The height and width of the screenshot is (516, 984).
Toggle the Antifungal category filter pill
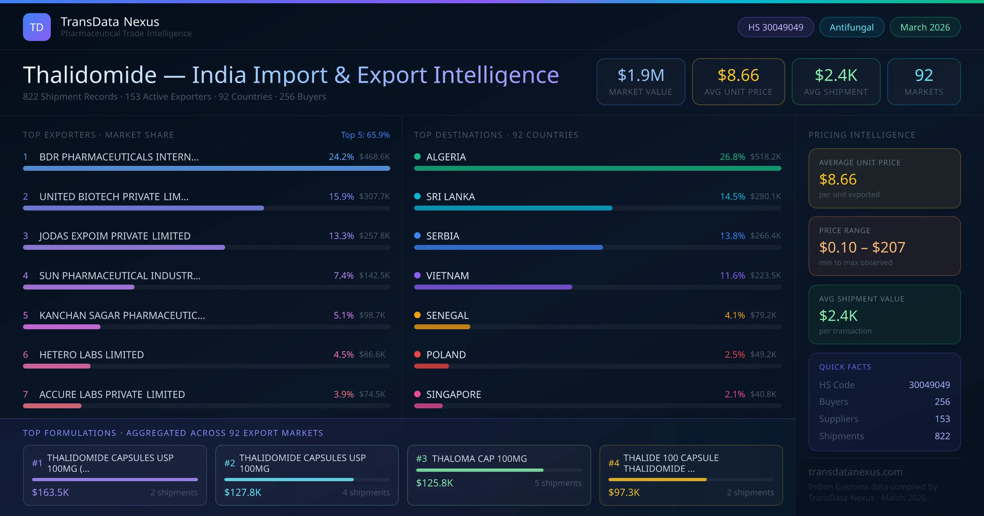point(851,27)
